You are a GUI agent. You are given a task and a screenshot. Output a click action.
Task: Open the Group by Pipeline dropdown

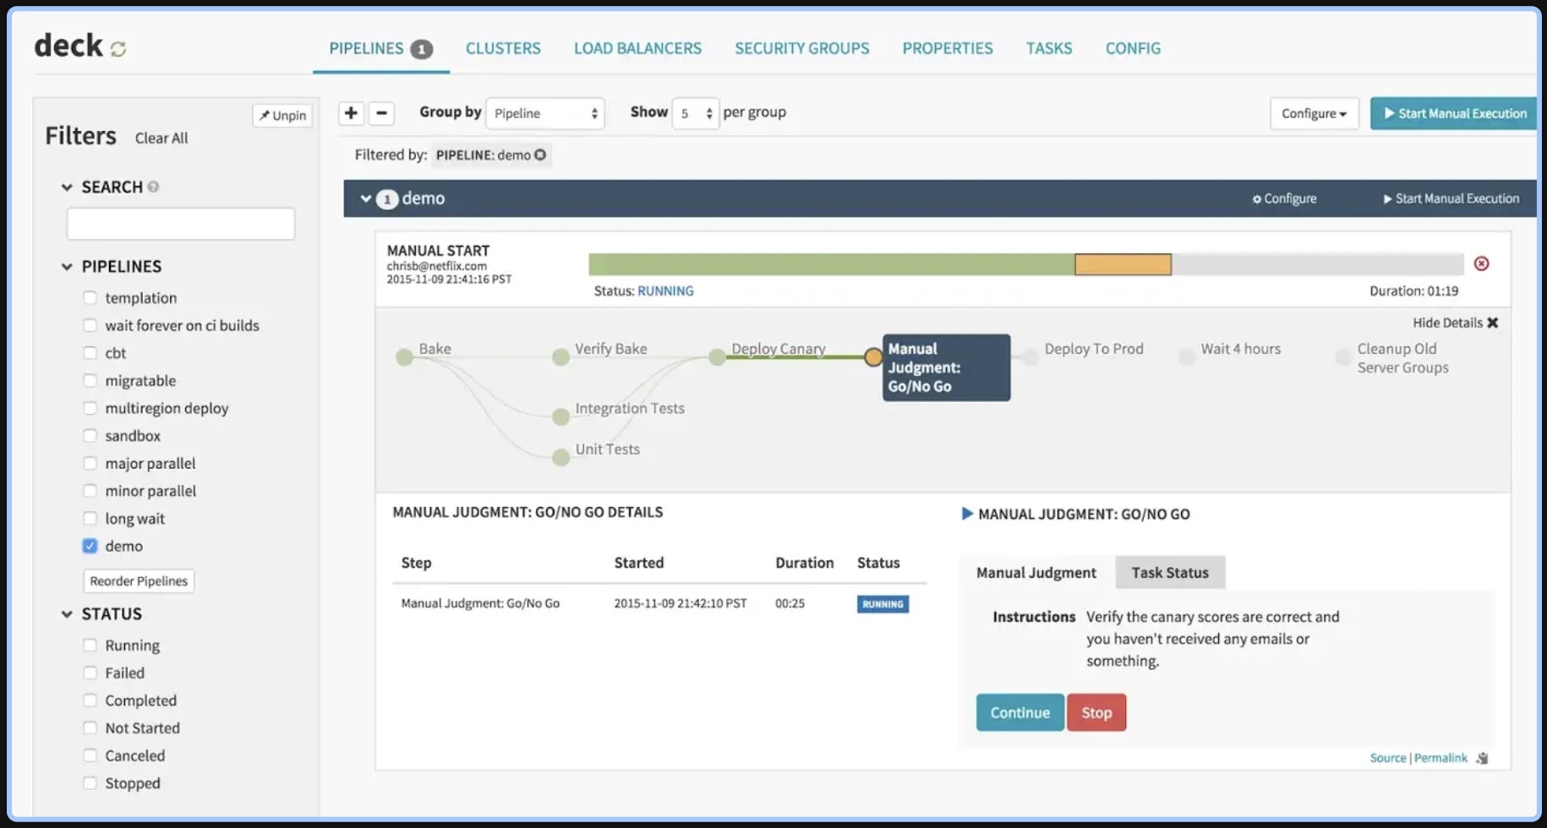click(545, 113)
